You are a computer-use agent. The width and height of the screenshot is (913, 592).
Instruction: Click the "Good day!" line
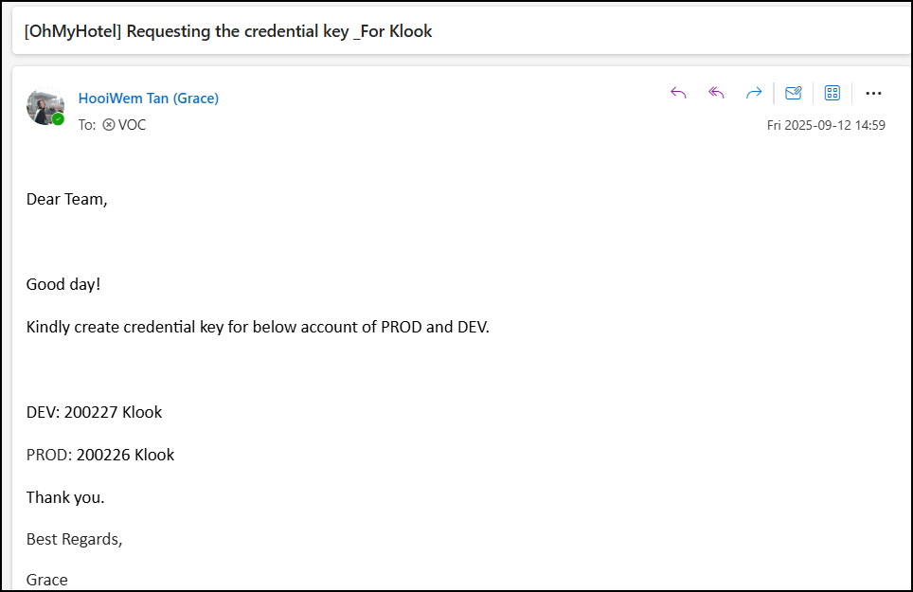(63, 284)
